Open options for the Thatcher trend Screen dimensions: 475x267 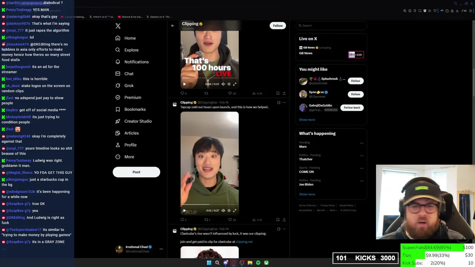coord(362,156)
